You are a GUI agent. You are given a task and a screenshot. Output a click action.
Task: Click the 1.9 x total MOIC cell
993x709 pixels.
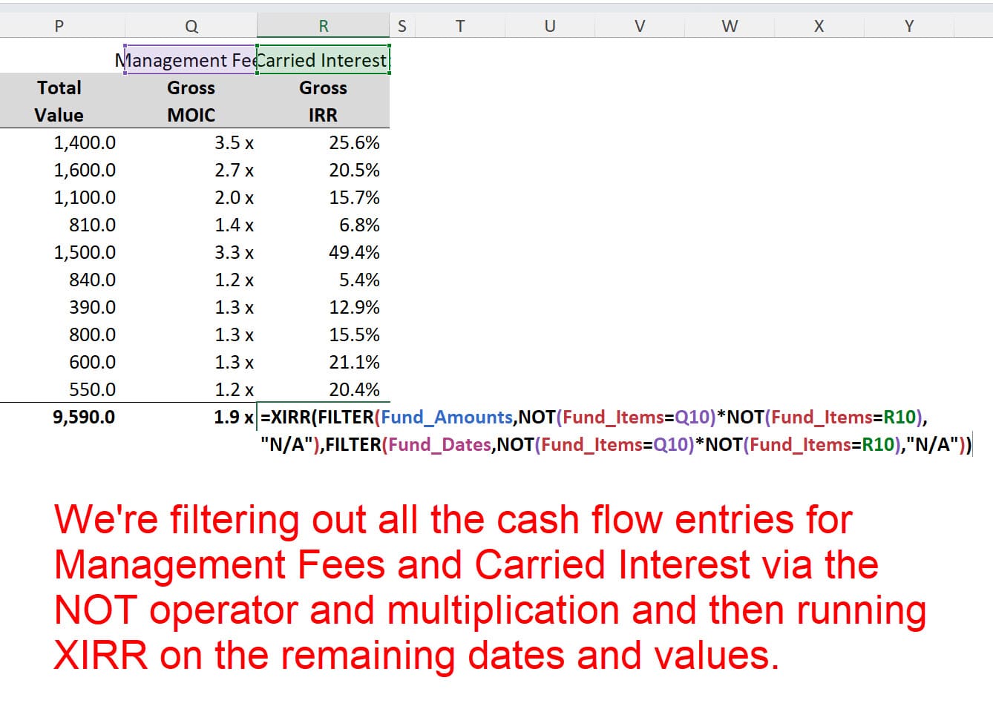pyautogui.click(x=233, y=417)
